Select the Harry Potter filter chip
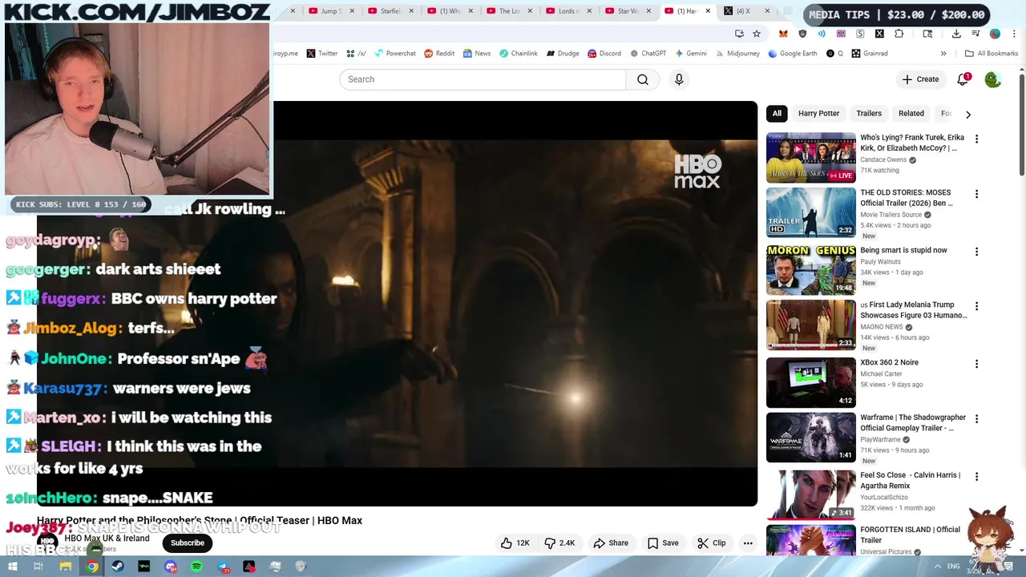Viewport: 1026px width, 577px height. coord(818,113)
